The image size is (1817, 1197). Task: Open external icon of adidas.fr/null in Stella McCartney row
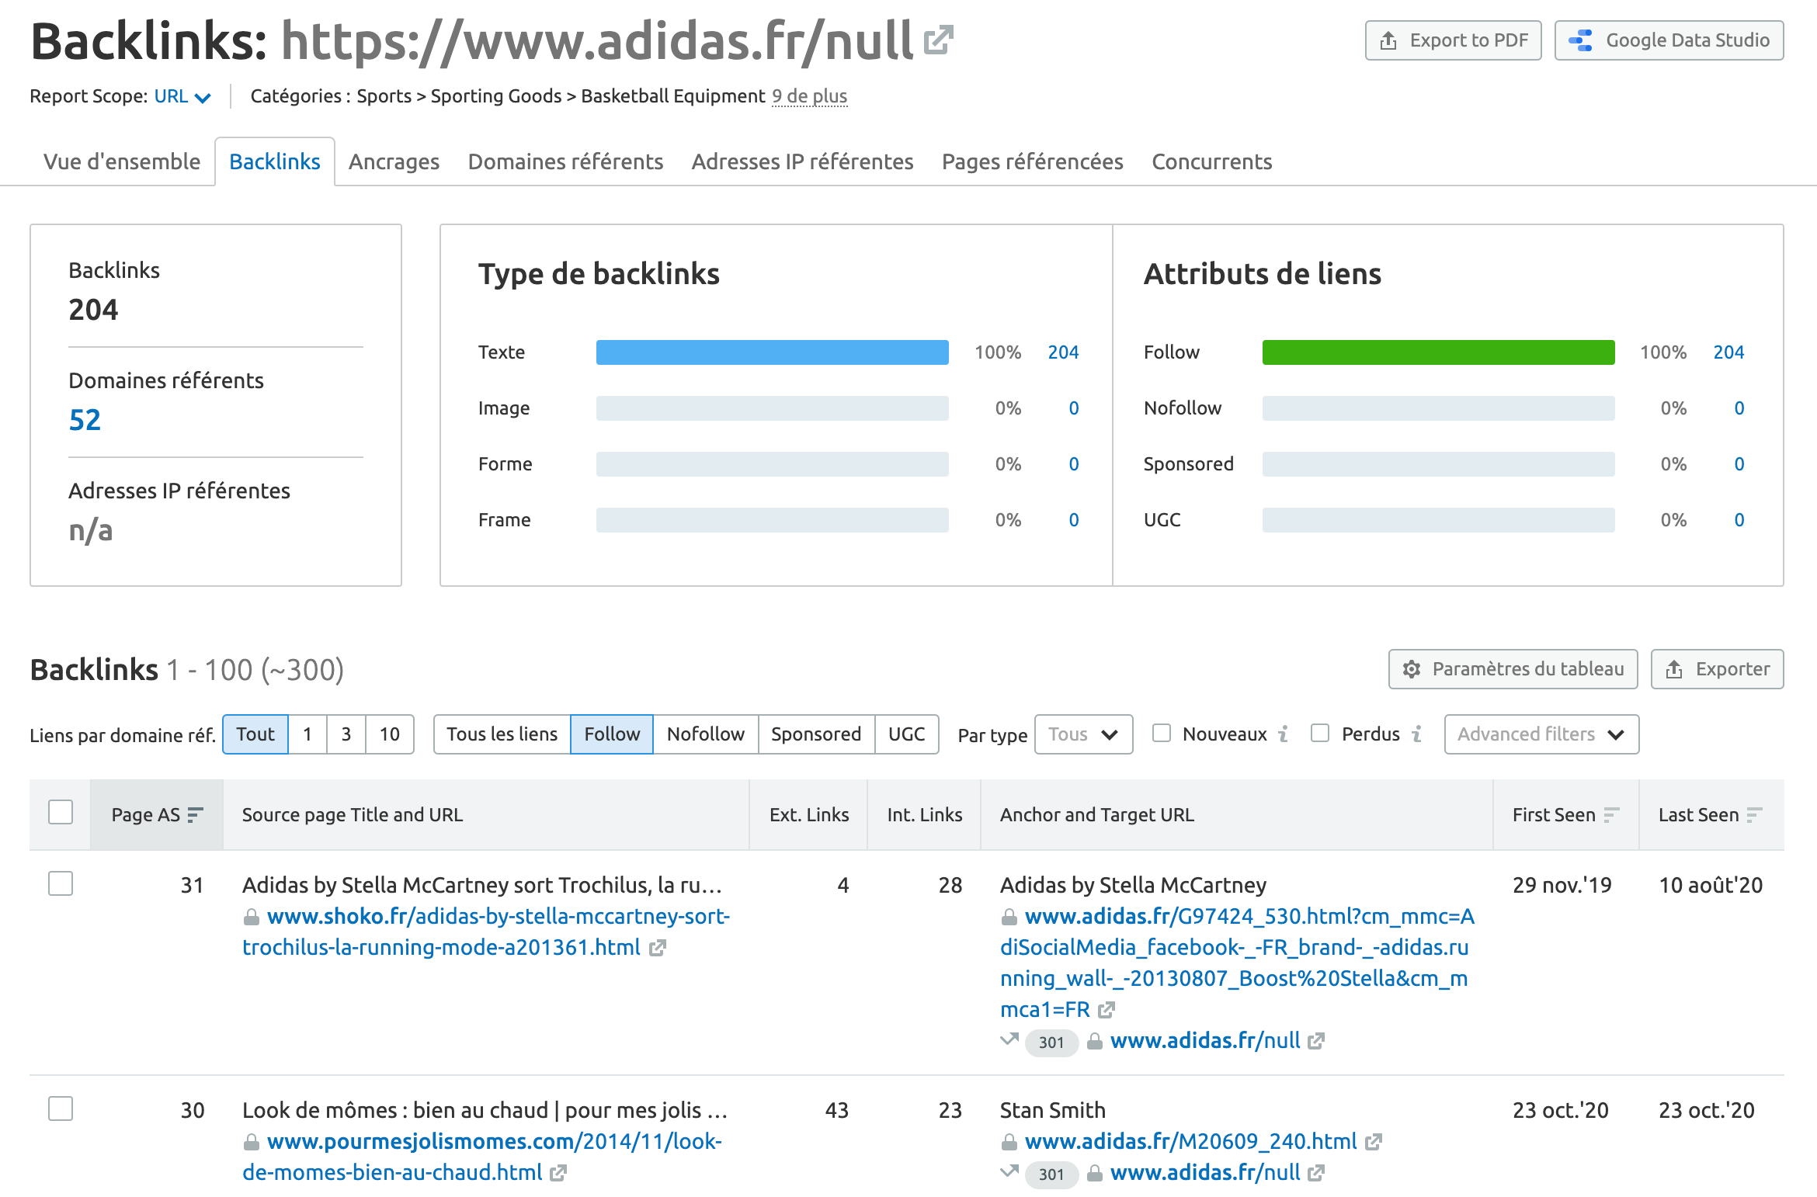click(1315, 1041)
